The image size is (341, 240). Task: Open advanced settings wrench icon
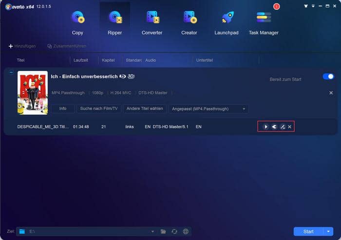point(274,127)
